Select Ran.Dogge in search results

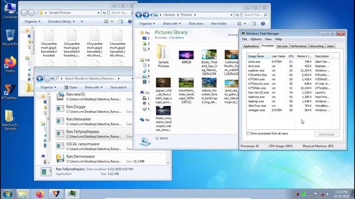coord(94,109)
